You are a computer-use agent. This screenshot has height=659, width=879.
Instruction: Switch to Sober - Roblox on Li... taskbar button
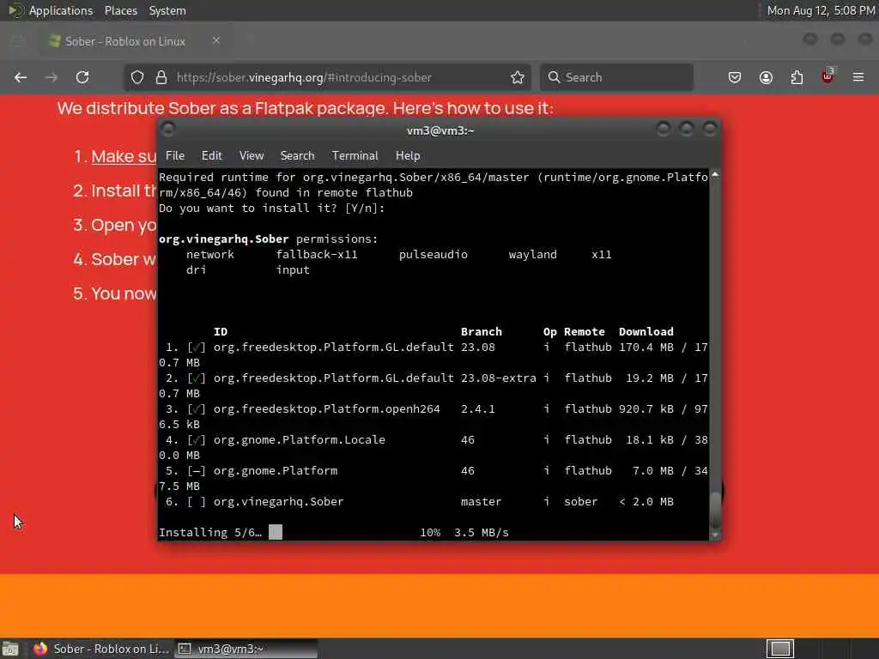101,649
